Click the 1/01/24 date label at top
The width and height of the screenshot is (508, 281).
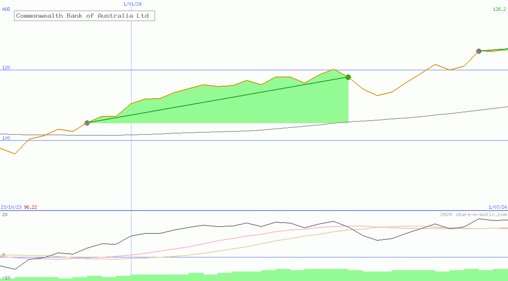click(132, 4)
